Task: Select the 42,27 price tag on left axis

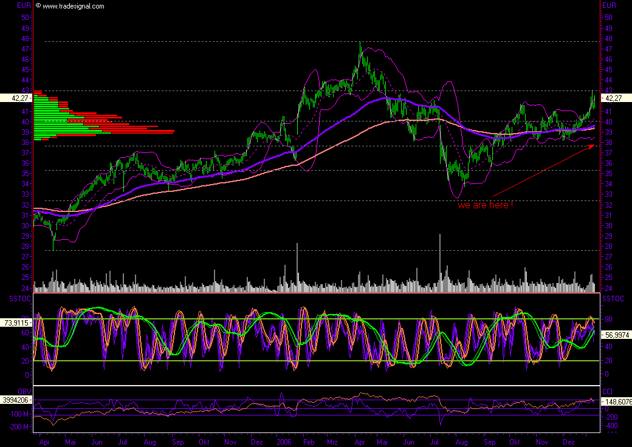Action: pyautogui.click(x=16, y=97)
